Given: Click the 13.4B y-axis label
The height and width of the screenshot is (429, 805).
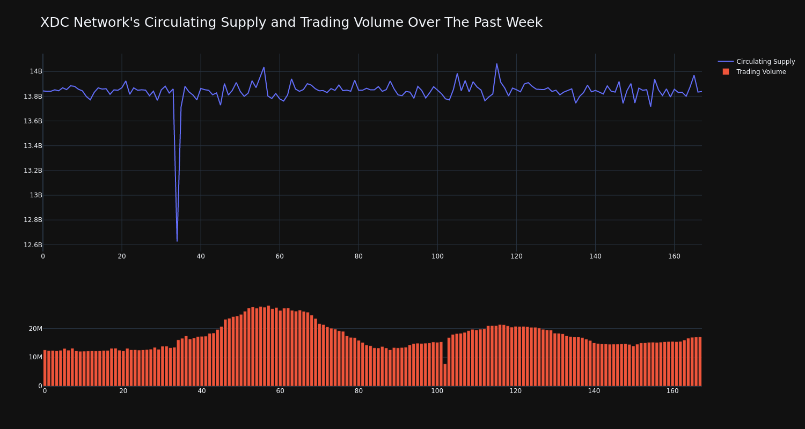Looking at the screenshot, I should 33,146.
